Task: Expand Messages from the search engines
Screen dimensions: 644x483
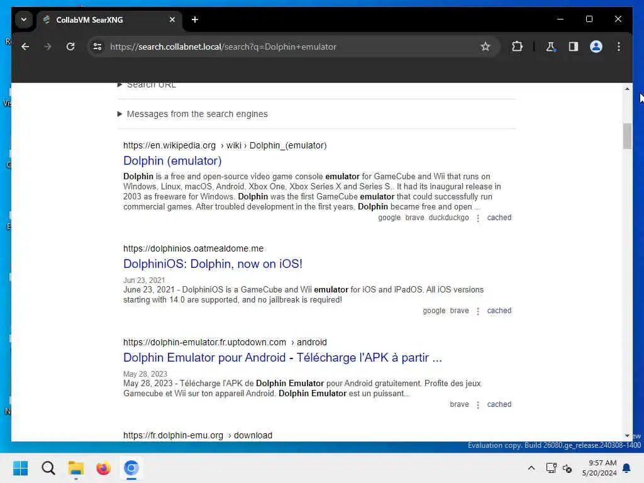Action: point(192,114)
